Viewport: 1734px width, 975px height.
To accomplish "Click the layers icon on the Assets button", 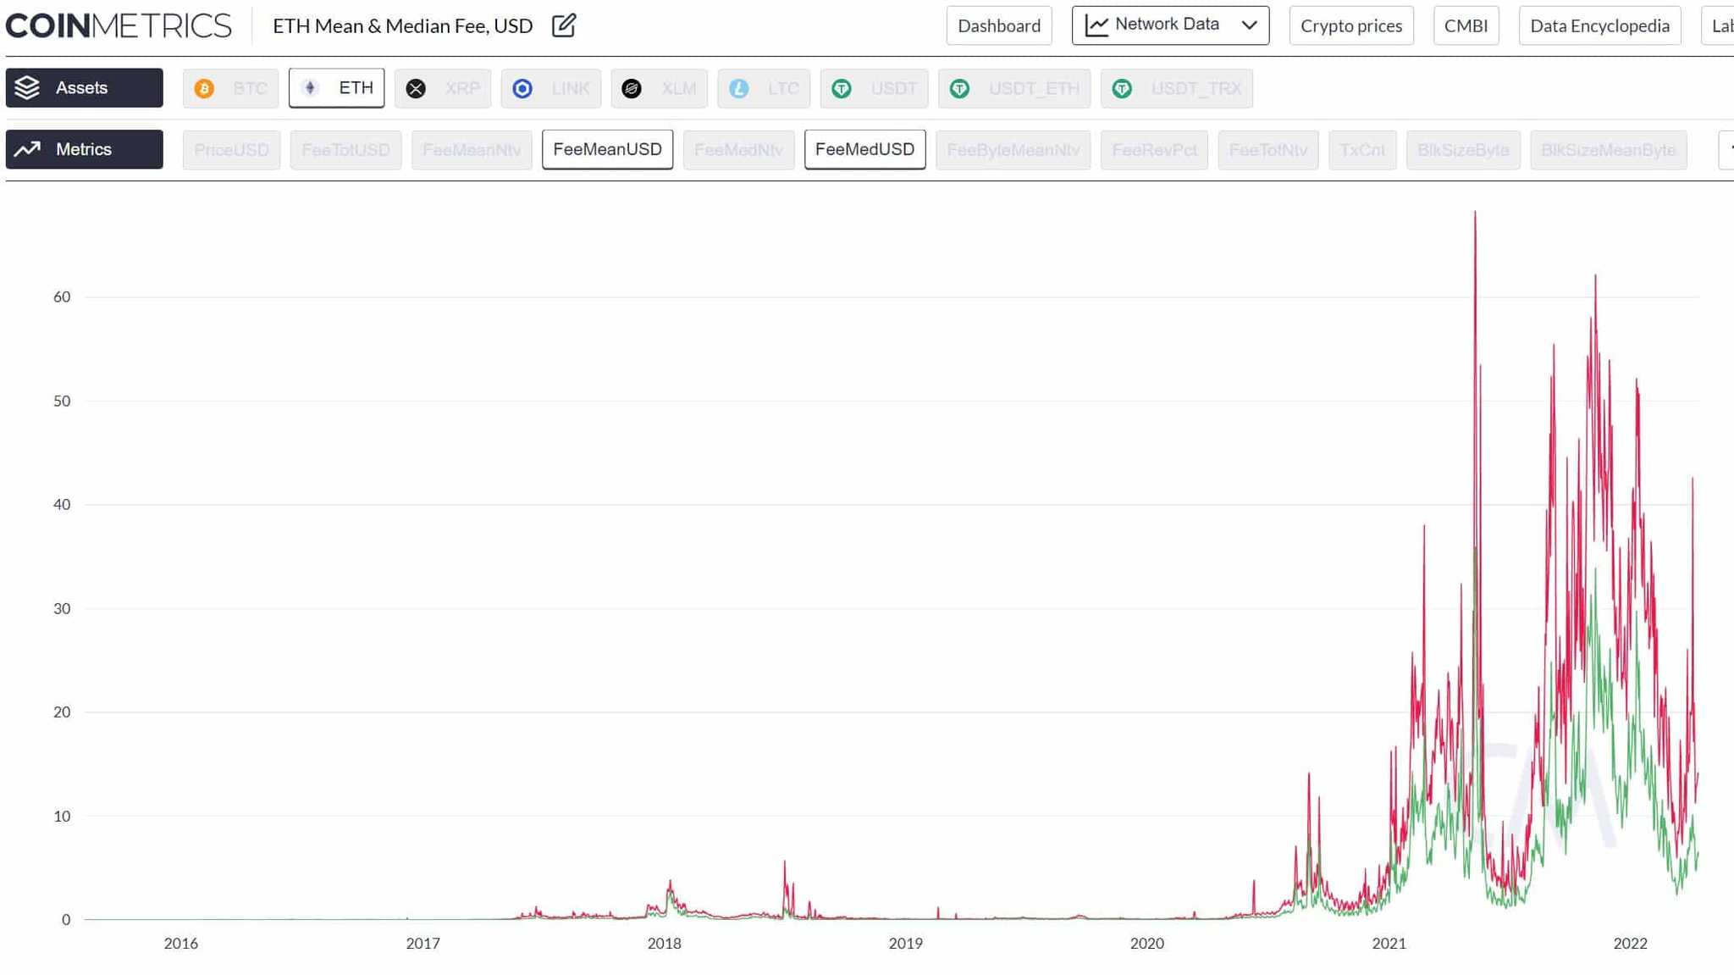I will coord(29,87).
